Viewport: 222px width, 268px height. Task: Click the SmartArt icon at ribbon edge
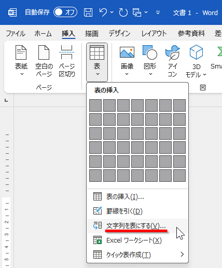[219, 52]
